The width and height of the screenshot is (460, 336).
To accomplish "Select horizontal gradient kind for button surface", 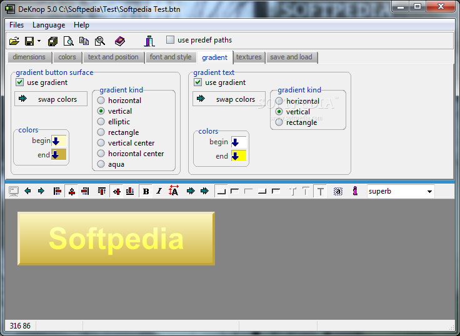I will coord(101,101).
